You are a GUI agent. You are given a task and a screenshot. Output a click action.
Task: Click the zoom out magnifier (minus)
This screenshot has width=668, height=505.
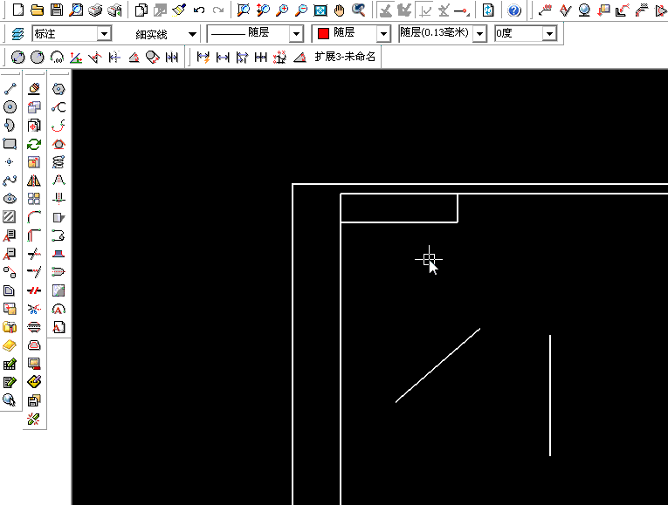point(300,10)
